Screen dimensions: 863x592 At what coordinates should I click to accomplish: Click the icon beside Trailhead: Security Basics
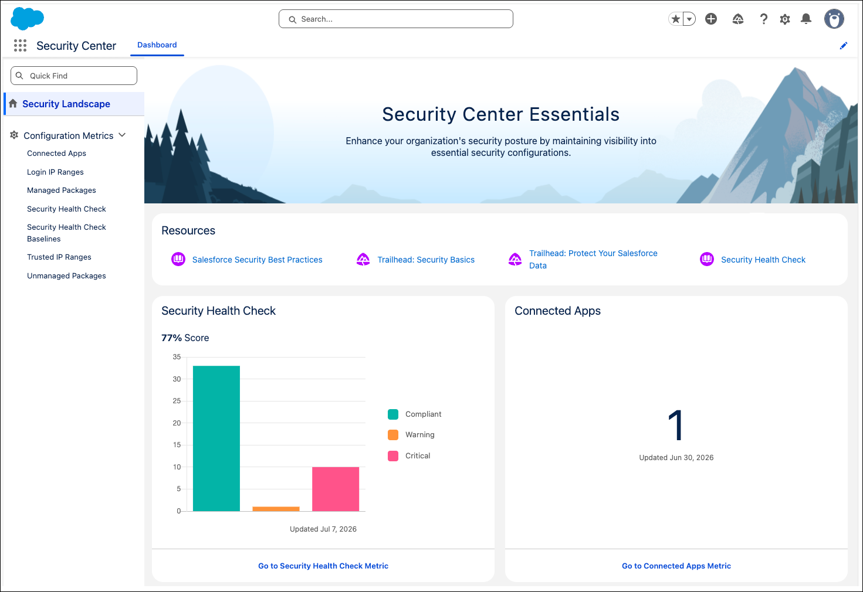(363, 259)
